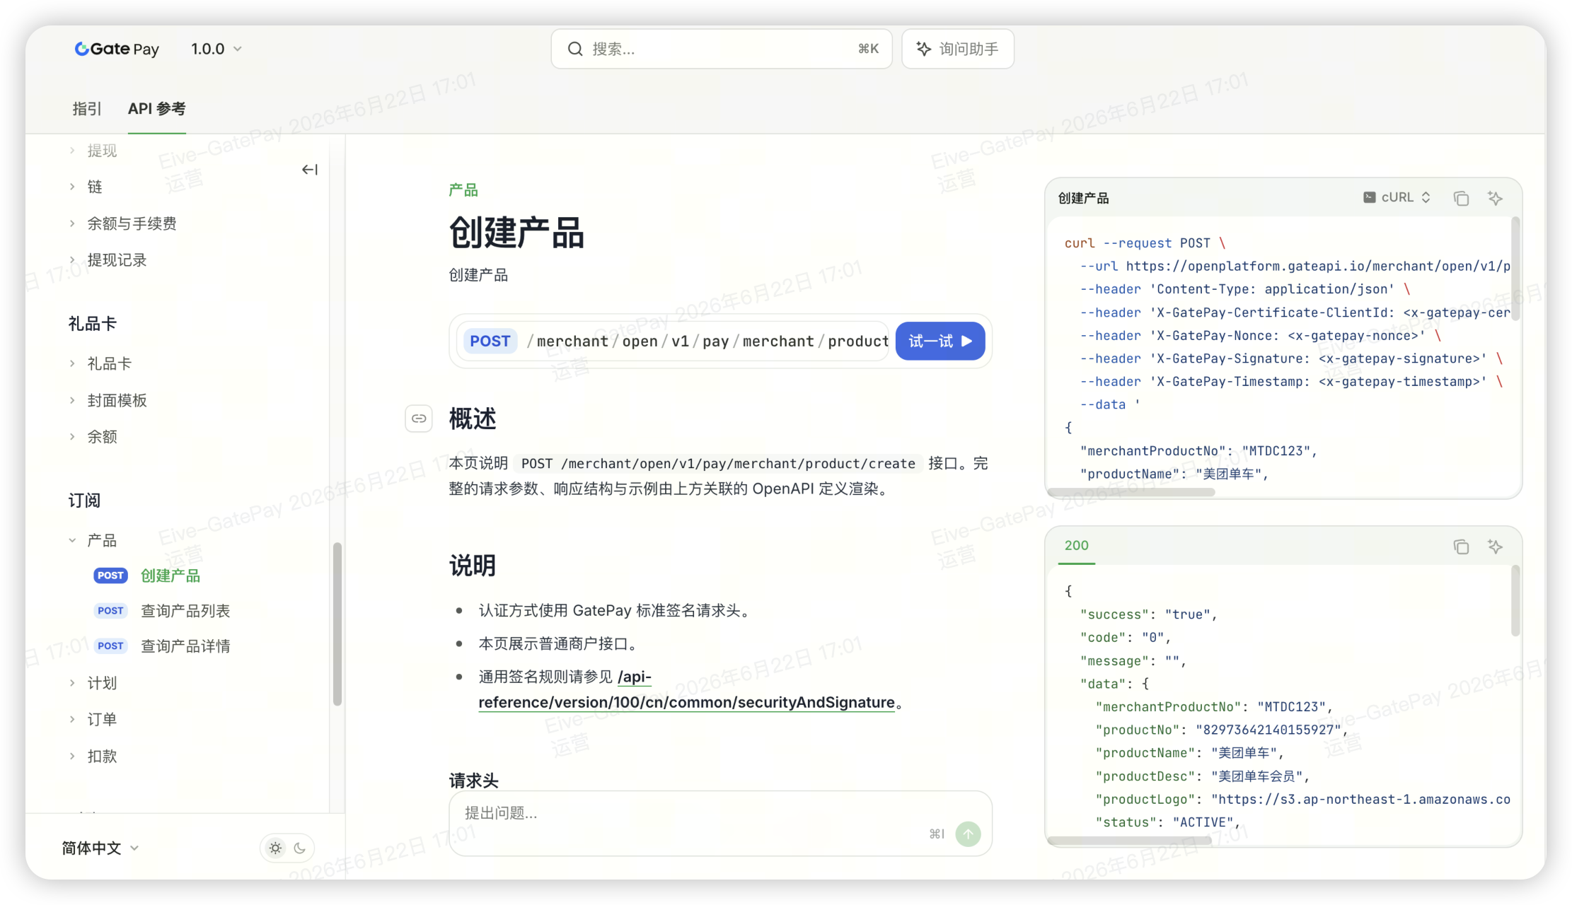Image resolution: width=1572 pixels, height=905 pixels.
Task: Switch to the API 参考 tab
Action: [156, 109]
